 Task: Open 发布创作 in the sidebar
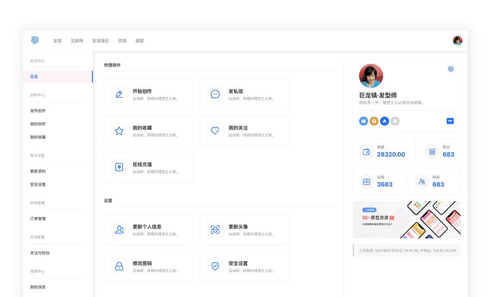pyautogui.click(x=38, y=111)
